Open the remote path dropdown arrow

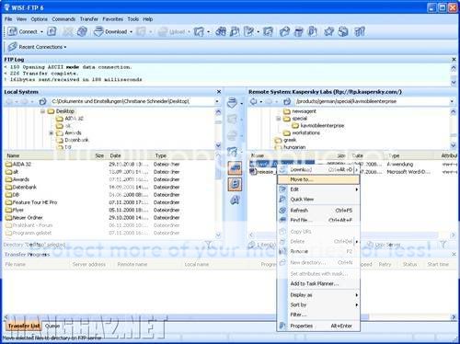[452, 101]
